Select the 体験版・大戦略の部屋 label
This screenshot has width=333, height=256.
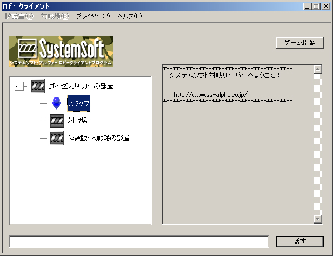[98, 137]
